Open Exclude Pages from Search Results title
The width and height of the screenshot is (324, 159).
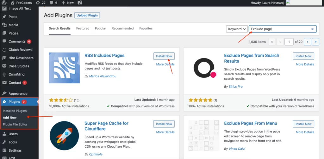pyautogui.click(x=252, y=58)
